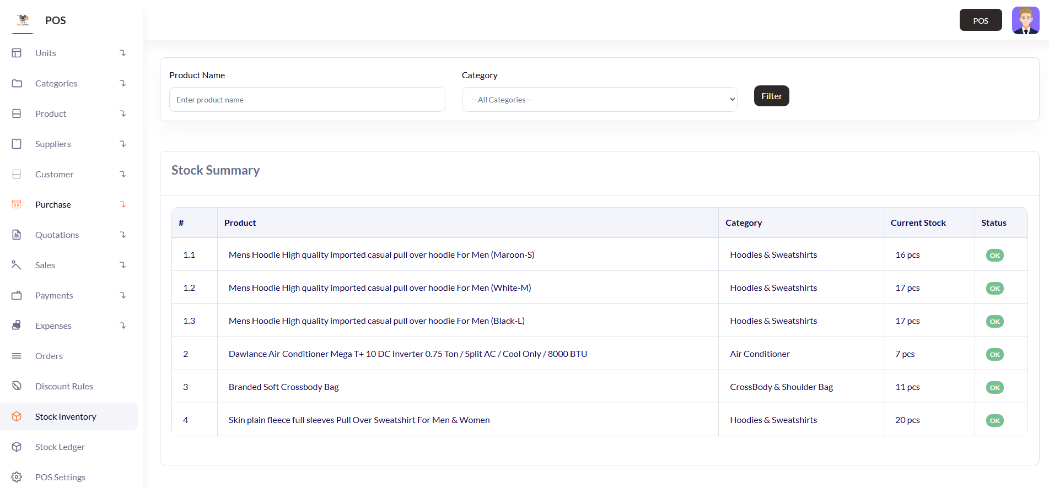Click the POS button in header
The height and width of the screenshot is (488, 1049).
980,20
